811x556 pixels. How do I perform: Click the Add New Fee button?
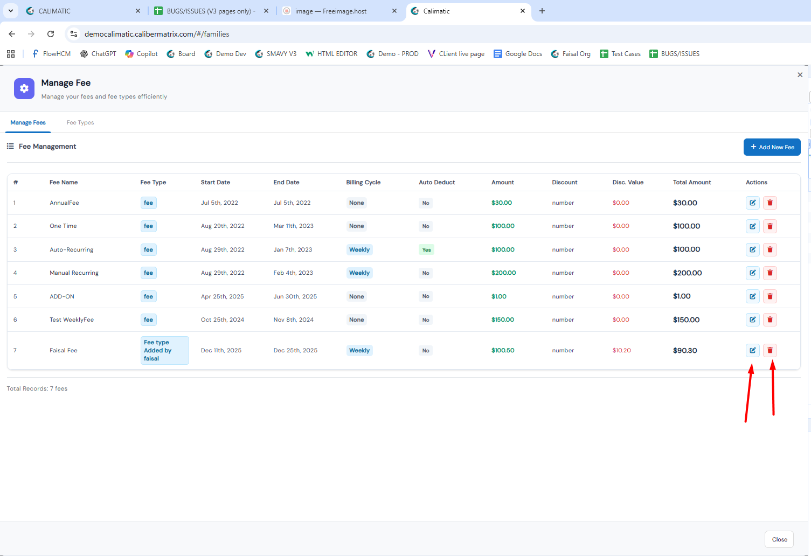772,147
